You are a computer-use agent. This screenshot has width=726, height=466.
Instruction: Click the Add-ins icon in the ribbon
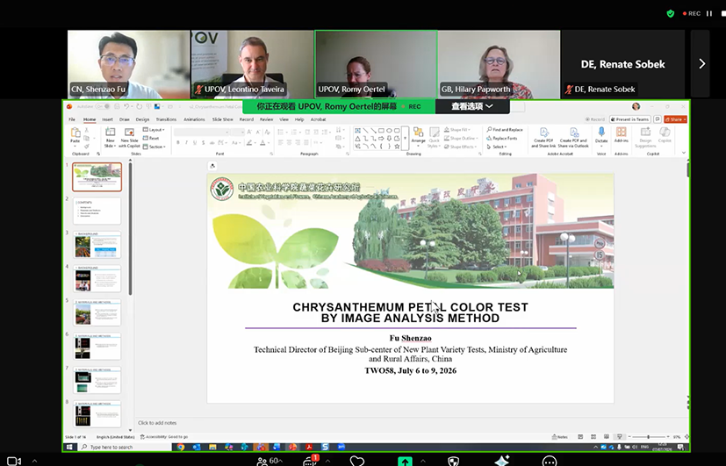[621, 134]
